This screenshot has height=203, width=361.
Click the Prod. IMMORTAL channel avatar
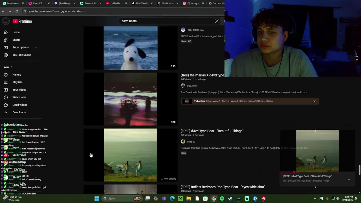click(x=183, y=30)
